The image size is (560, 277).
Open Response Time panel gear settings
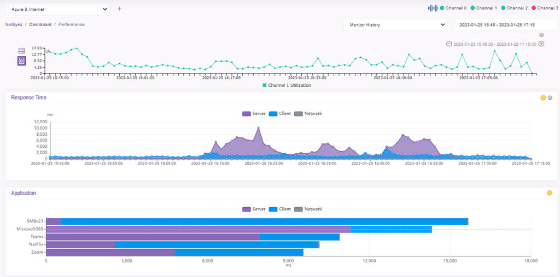coord(550,98)
